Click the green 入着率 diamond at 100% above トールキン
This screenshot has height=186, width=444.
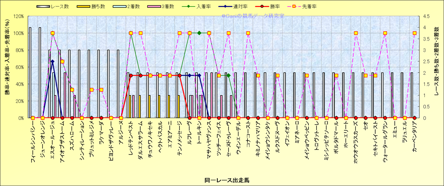[199, 33]
